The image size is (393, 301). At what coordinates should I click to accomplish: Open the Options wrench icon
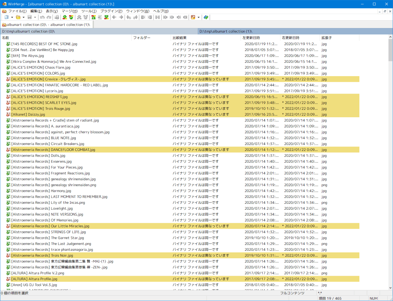(x=193, y=17)
